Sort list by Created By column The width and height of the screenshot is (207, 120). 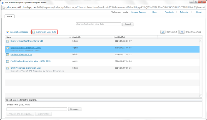click(92, 37)
